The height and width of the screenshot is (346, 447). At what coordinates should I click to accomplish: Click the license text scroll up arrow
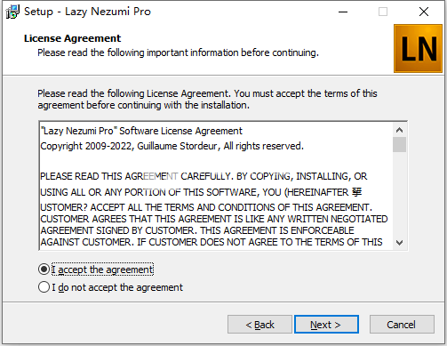399,130
